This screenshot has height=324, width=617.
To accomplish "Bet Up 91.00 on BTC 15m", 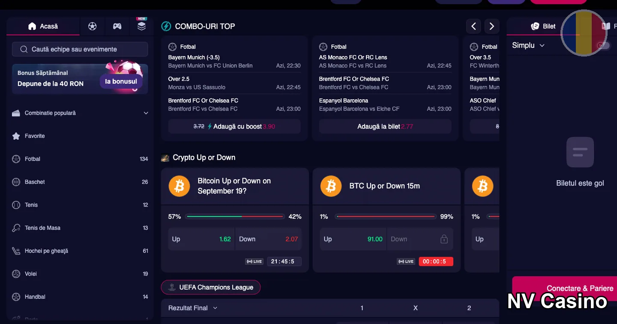I will point(353,239).
